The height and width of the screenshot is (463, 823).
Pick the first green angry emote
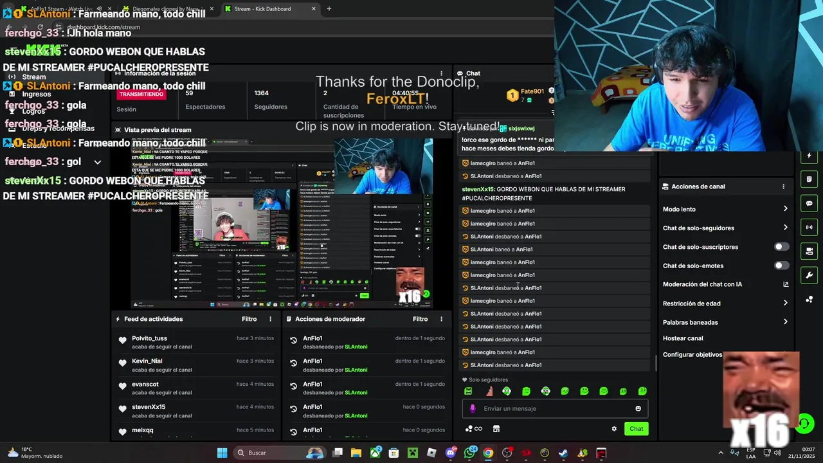(468, 391)
